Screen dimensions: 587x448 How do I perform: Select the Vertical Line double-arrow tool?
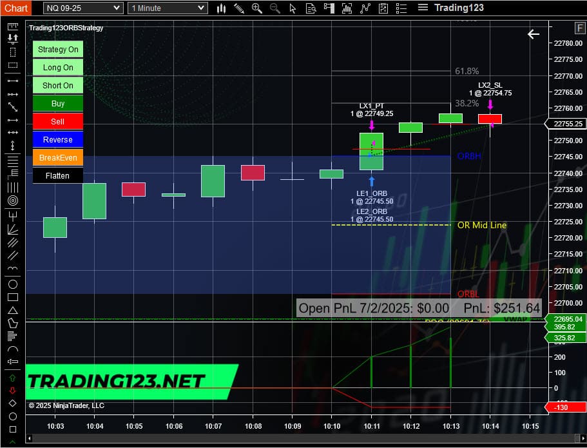tap(13, 145)
